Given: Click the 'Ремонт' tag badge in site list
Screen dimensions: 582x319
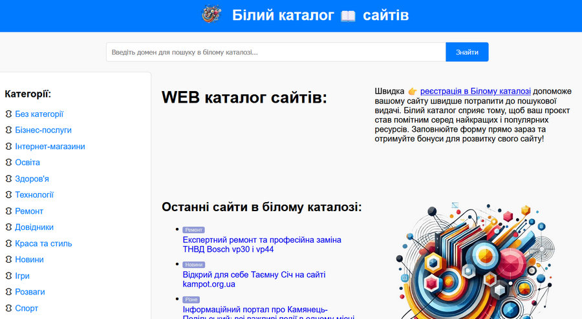Looking at the screenshot, I should point(194,230).
